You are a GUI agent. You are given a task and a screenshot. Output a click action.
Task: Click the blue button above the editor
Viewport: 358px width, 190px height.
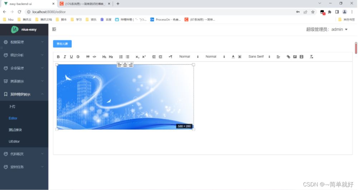(x=62, y=44)
